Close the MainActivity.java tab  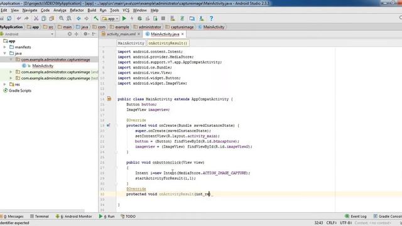[183, 34]
